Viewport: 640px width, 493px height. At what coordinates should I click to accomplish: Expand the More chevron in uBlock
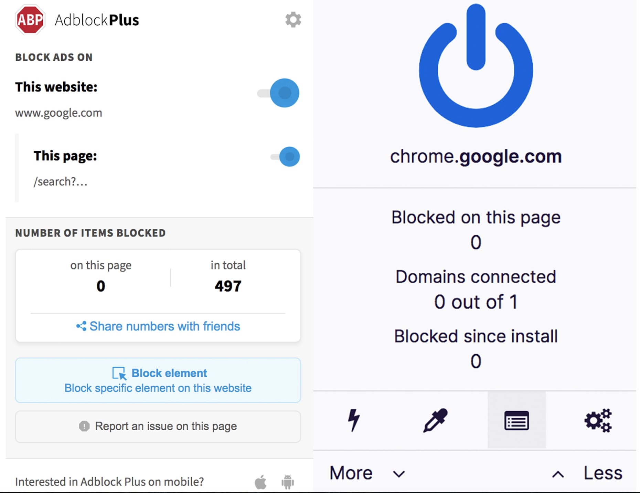click(x=399, y=474)
